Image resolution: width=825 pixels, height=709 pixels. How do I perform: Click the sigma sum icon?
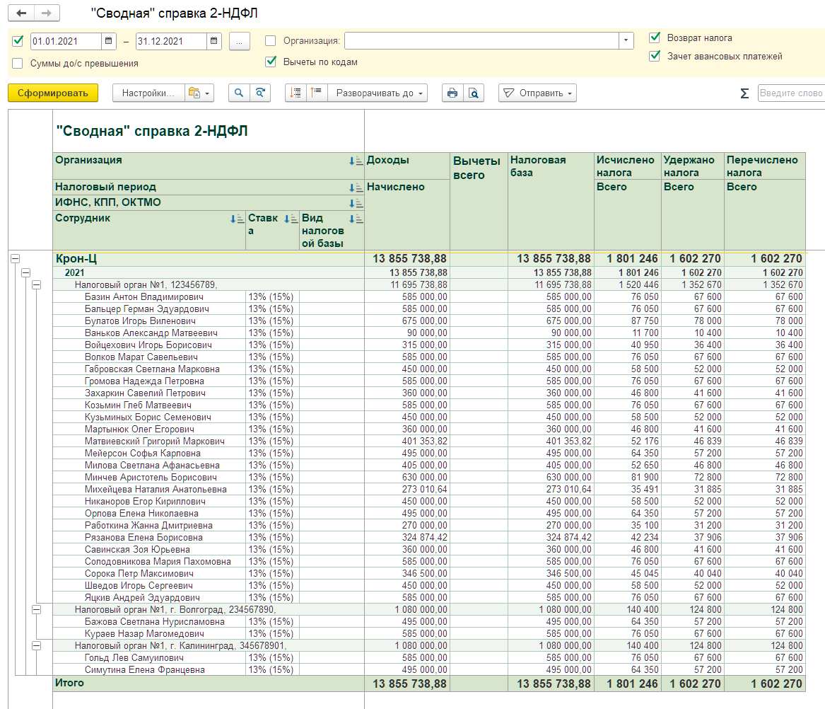[744, 93]
